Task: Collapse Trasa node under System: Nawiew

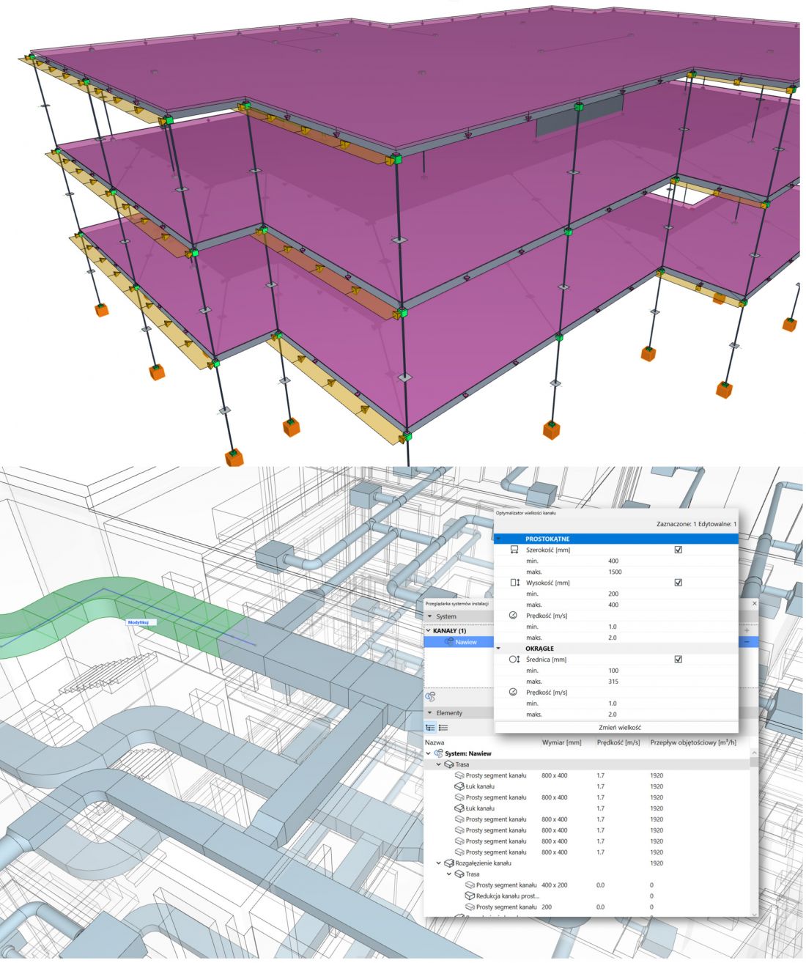Action: point(439,766)
